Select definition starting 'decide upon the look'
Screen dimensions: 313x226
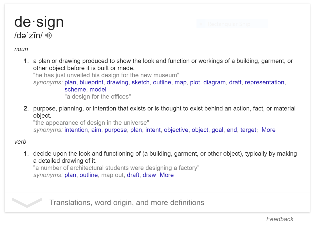coord(165,157)
